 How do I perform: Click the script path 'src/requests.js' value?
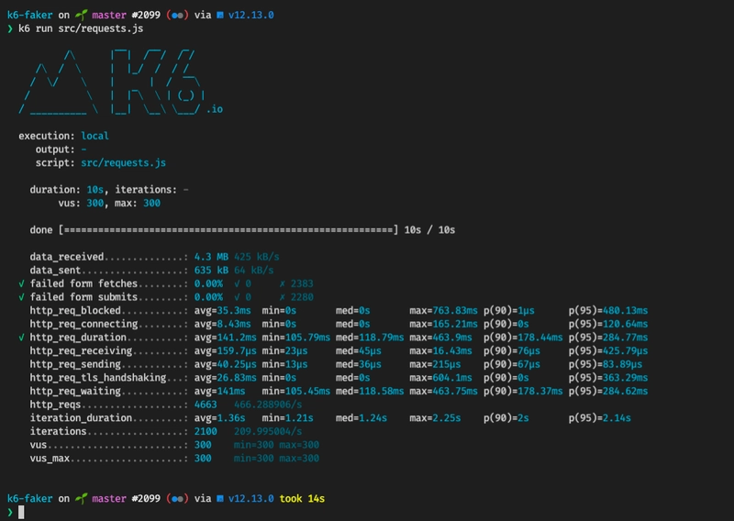click(123, 163)
